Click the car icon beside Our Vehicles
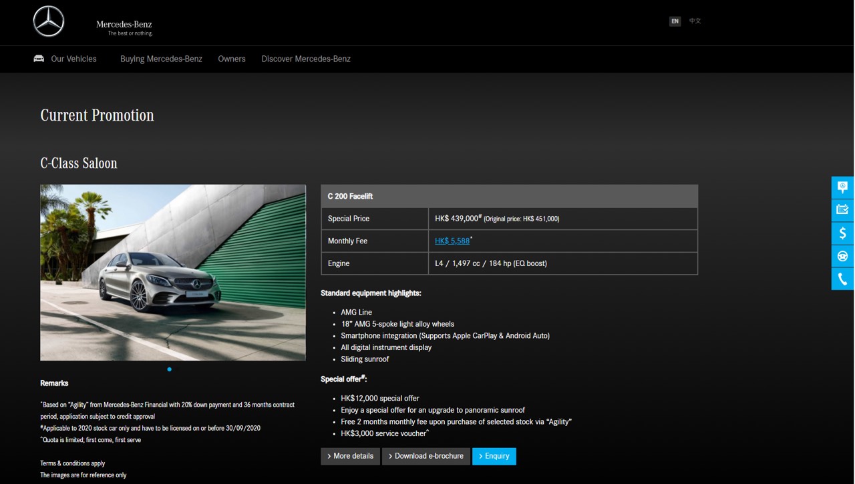The image size is (855, 484). point(39,59)
